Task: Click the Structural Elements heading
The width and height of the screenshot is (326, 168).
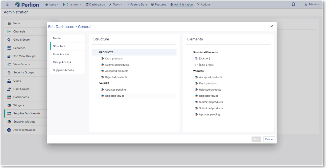Action: click(x=205, y=52)
